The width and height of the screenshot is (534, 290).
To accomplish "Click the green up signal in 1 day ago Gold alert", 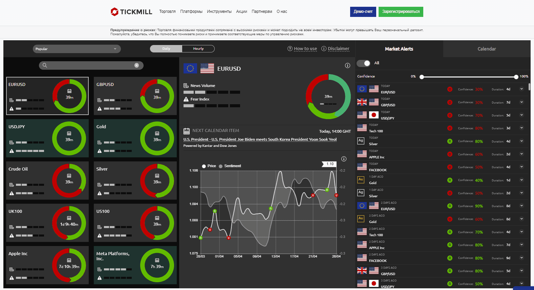I will [x=450, y=180].
